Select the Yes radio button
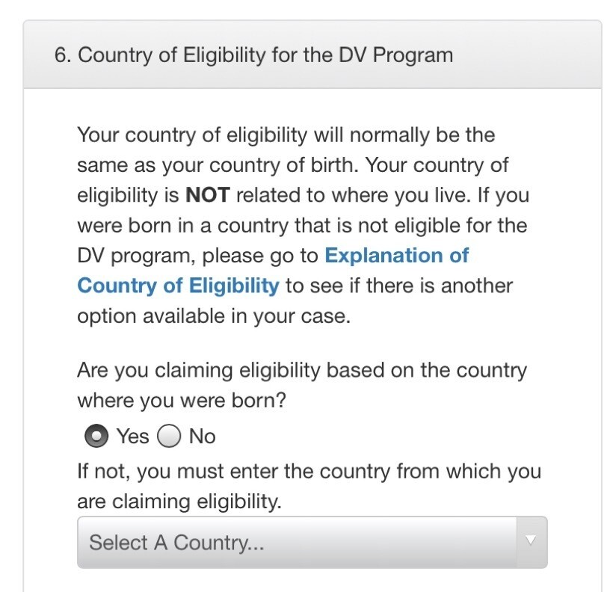 [96, 436]
